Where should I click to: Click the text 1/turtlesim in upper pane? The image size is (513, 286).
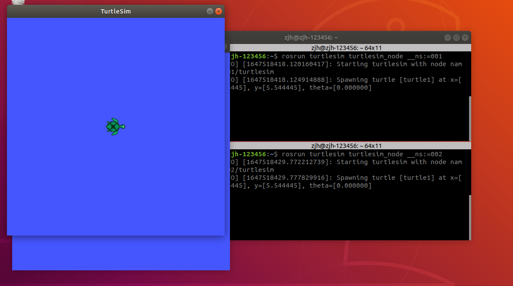click(x=252, y=72)
